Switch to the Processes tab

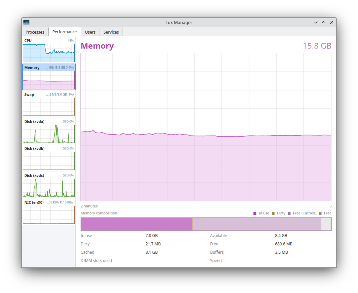coord(35,32)
